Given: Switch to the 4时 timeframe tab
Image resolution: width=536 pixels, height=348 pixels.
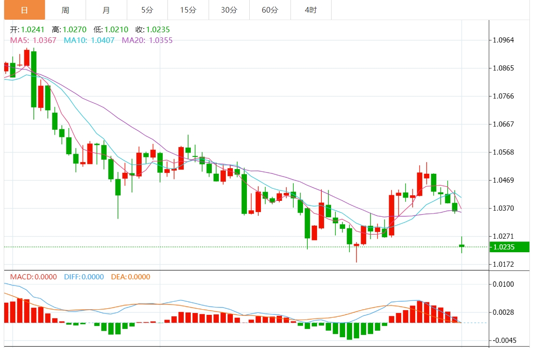Looking at the screenshot, I should click(311, 10).
